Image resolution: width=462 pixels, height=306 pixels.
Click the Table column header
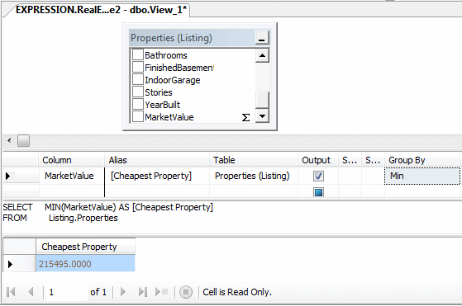pyautogui.click(x=254, y=160)
